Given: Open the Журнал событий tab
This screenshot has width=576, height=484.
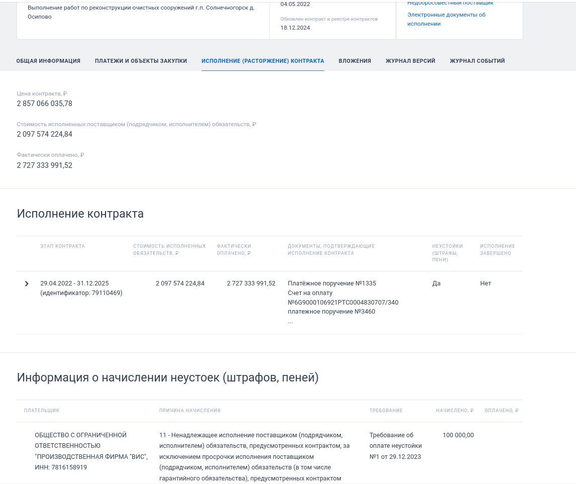Looking at the screenshot, I should tap(477, 61).
